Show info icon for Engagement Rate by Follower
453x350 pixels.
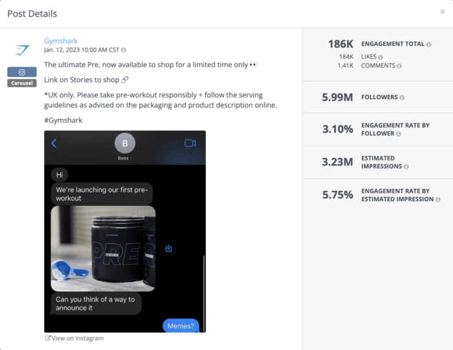click(x=399, y=134)
